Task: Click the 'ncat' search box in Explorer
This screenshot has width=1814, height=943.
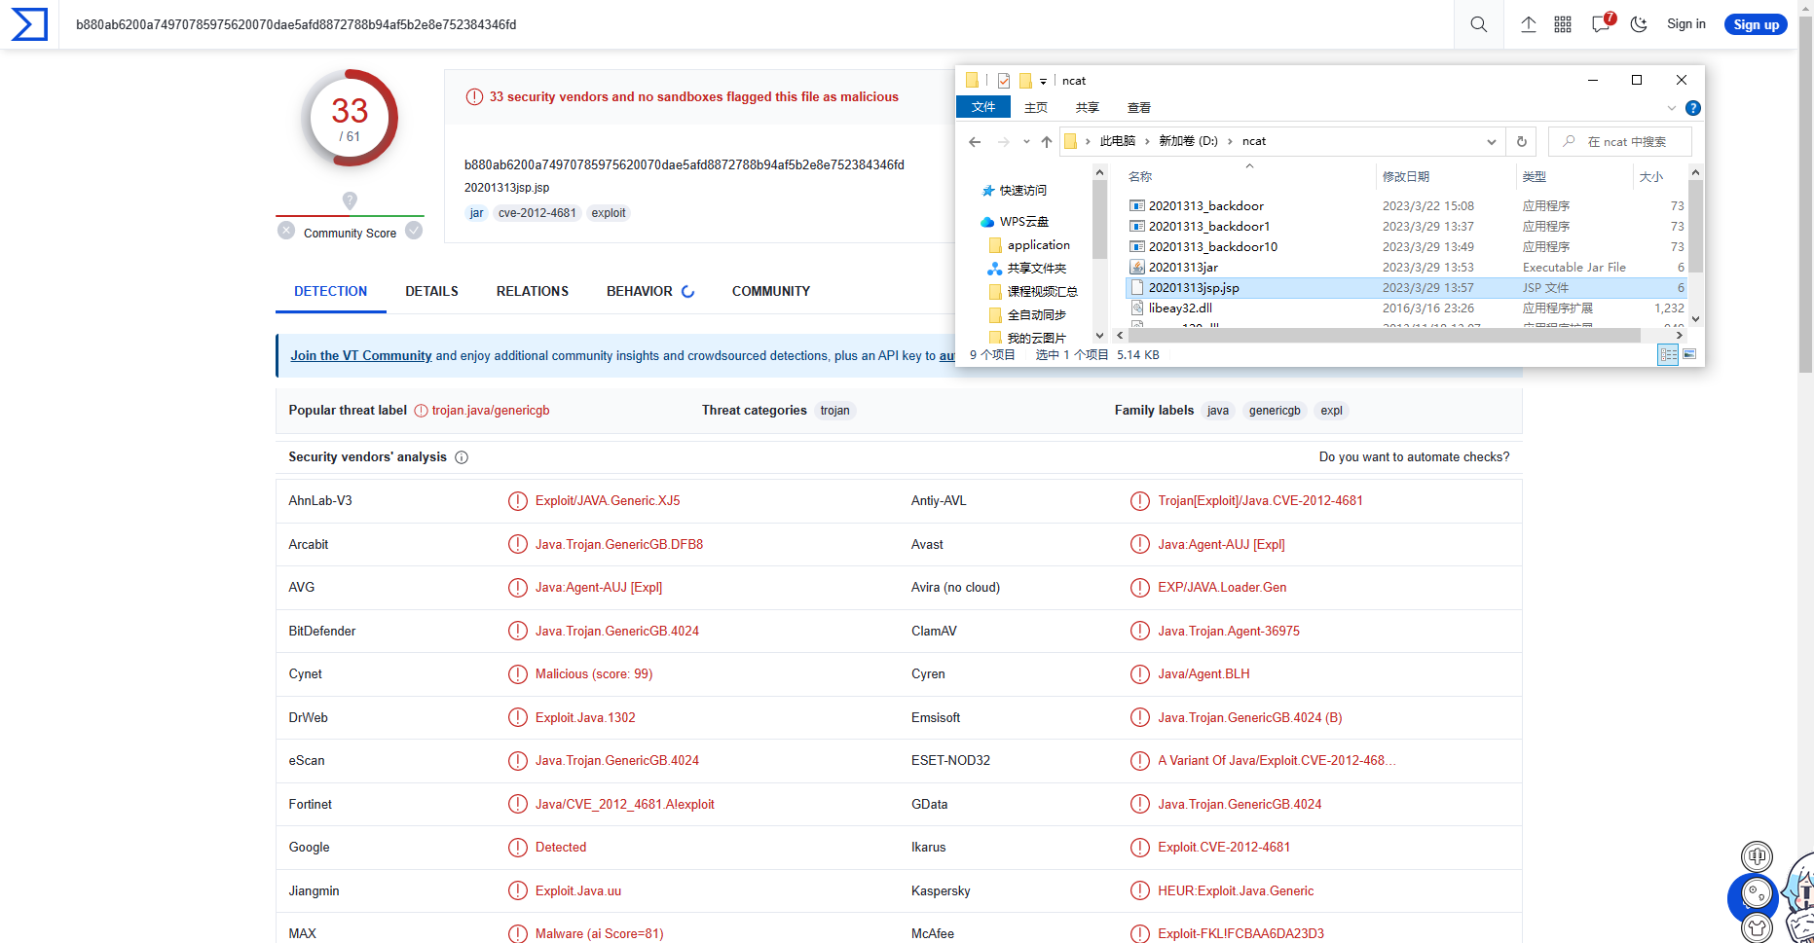Action: coord(1620,142)
